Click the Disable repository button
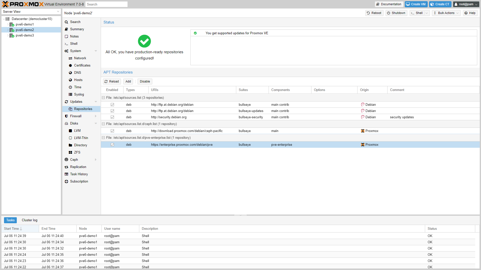Viewport: 481px width, 270px height. click(x=145, y=81)
